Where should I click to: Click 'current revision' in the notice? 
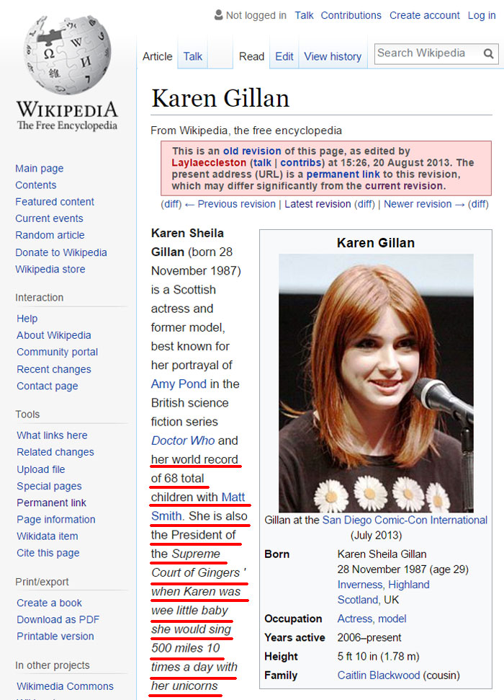(404, 186)
